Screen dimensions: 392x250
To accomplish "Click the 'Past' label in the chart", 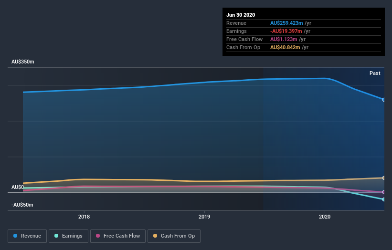I will point(375,73).
